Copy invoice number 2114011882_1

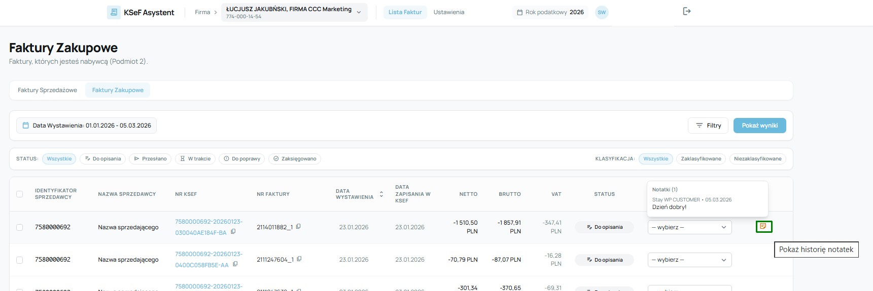point(298,227)
